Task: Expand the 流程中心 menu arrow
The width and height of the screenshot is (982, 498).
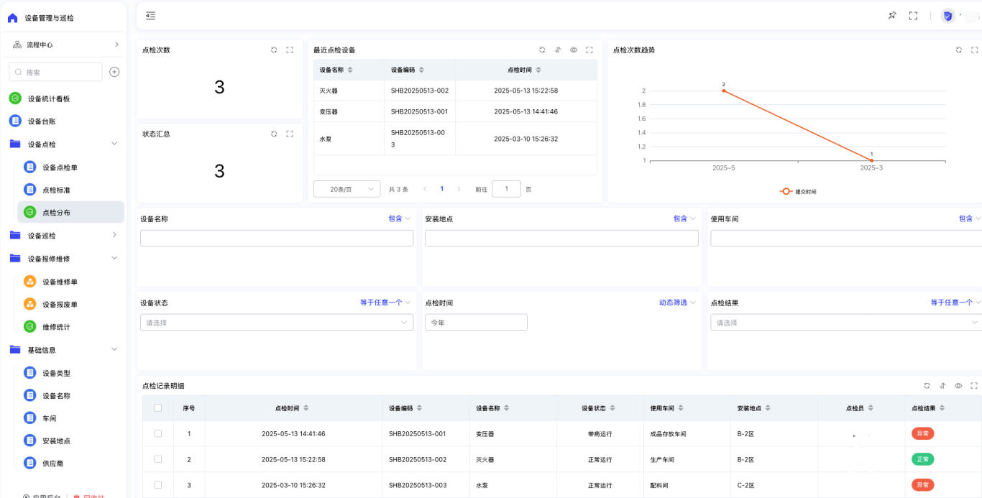Action: click(116, 45)
